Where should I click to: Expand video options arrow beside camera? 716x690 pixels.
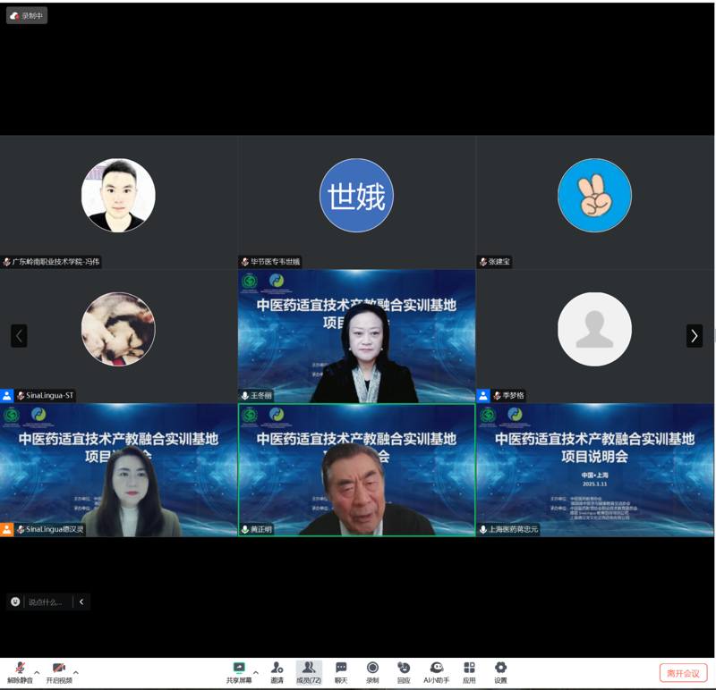pyautogui.click(x=76, y=672)
